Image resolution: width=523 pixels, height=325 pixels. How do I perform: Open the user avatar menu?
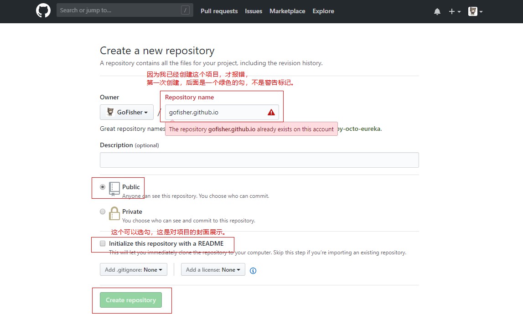[475, 11]
